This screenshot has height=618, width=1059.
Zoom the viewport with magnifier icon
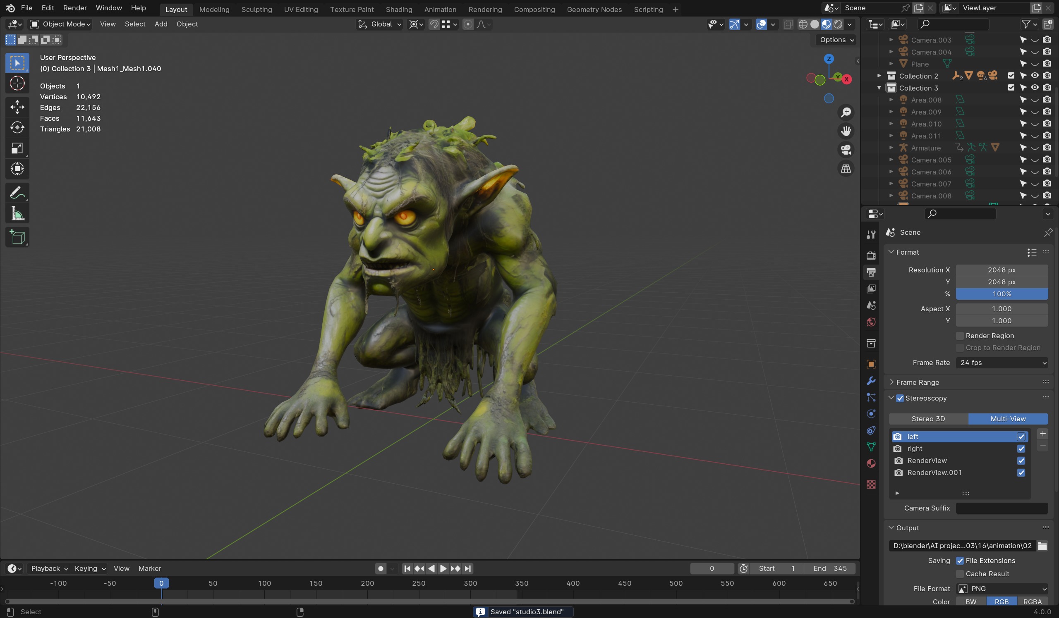click(846, 112)
